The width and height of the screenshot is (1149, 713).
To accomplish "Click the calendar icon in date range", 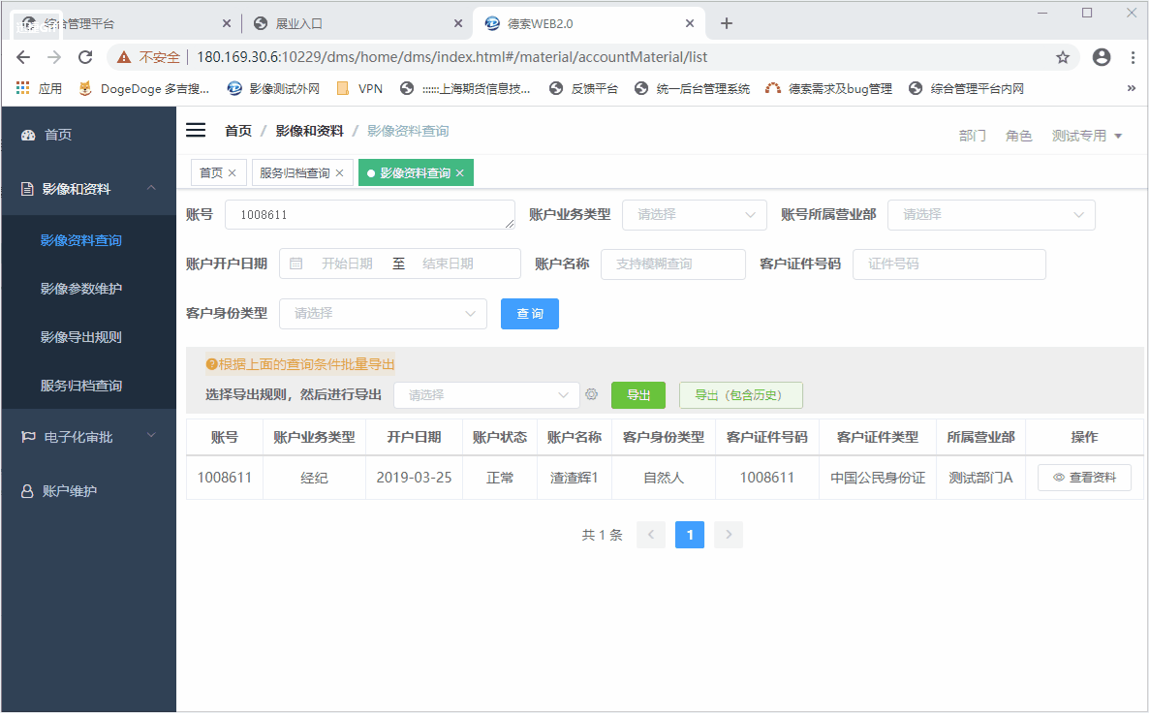I will point(296,263).
